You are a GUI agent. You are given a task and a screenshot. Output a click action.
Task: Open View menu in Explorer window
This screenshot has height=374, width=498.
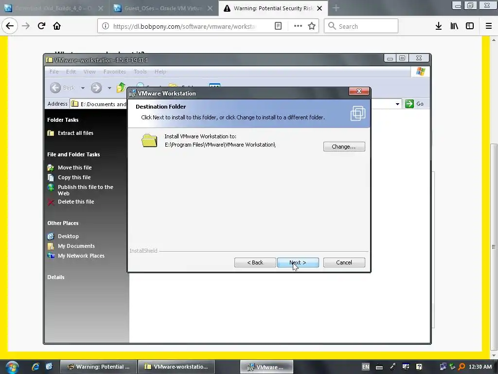[x=89, y=72]
